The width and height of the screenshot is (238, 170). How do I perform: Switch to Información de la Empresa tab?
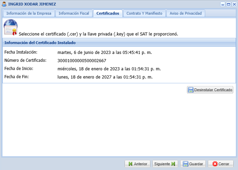tap(29, 13)
